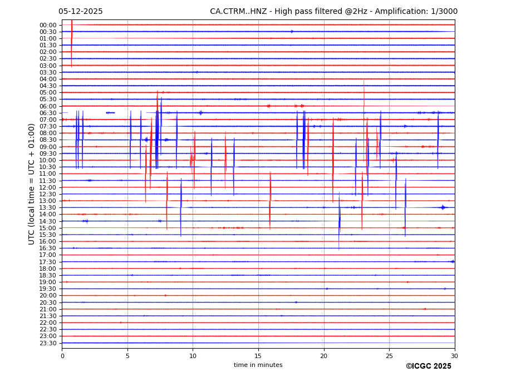Click the 18:30 row label
Screen dimensions: 516x387
pos(48,275)
